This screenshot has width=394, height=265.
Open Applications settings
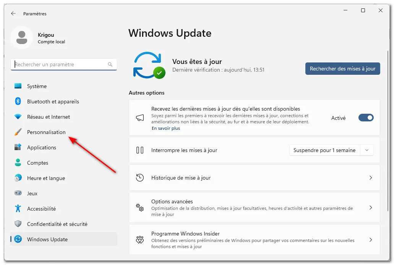click(64, 147)
